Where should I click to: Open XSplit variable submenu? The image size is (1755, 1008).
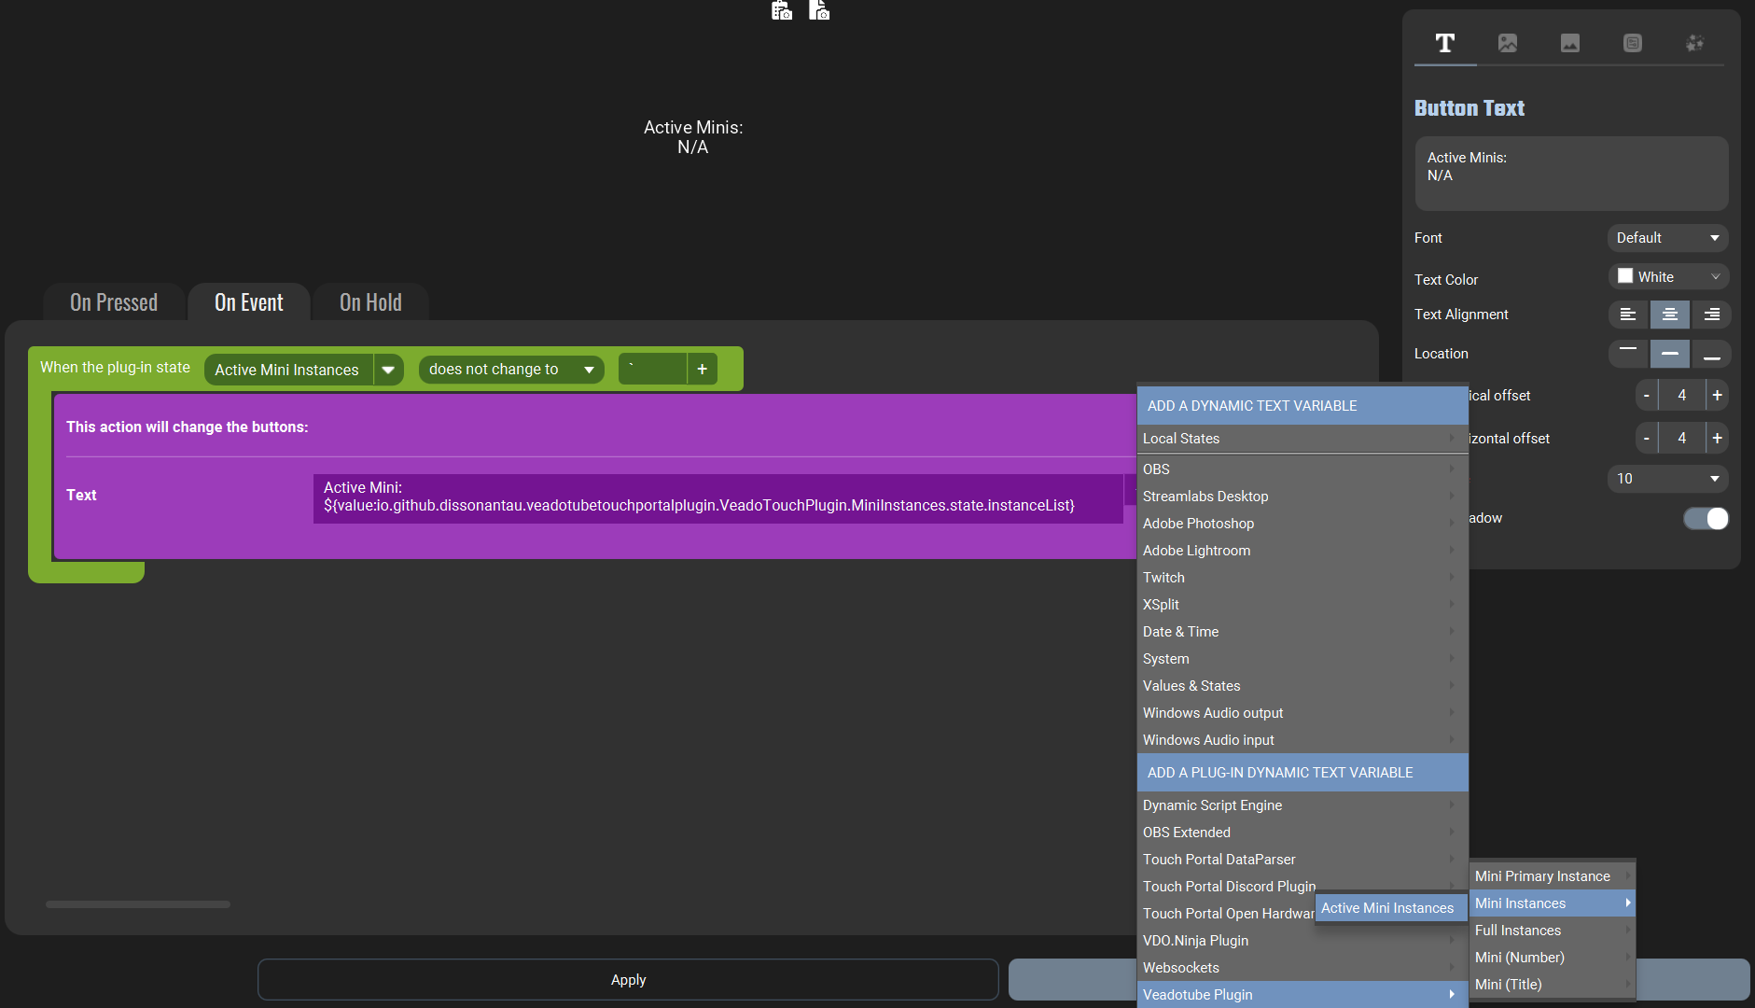[x=1302, y=605]
